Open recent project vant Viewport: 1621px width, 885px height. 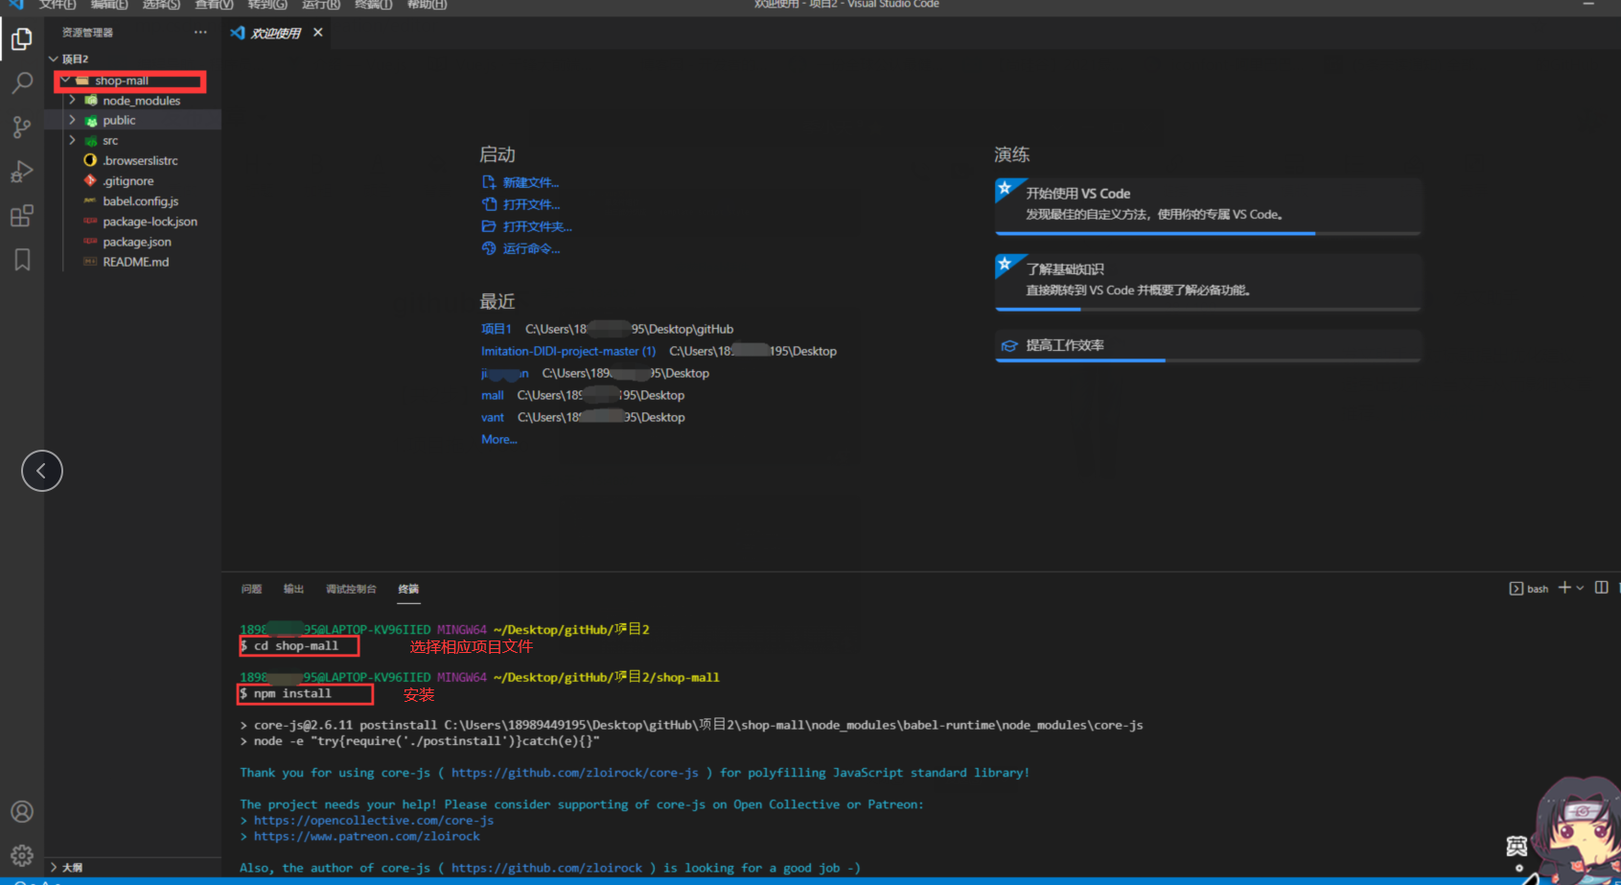pyautogui.click(x=493, y=417)
